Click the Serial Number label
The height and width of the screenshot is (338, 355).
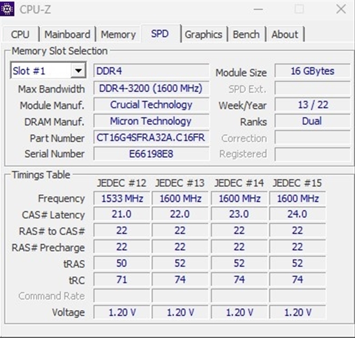pyautogui.click(x=55, y=154)
